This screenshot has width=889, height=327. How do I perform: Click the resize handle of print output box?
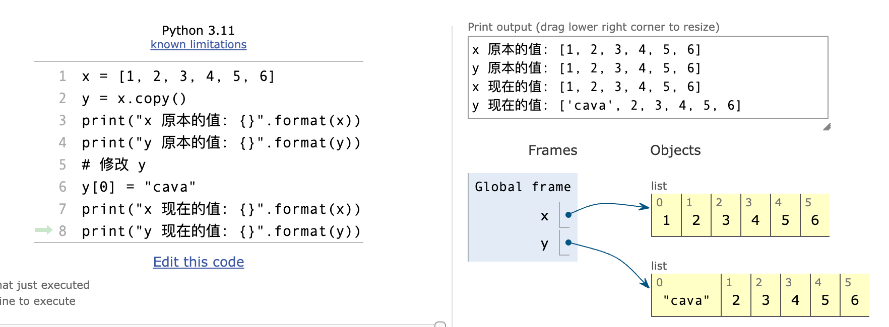(827, 127)
